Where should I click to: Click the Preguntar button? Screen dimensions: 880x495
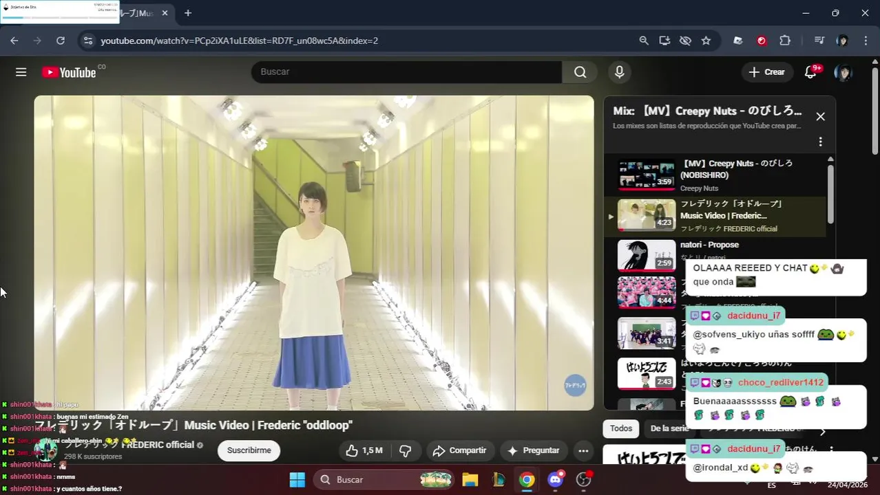534,450
